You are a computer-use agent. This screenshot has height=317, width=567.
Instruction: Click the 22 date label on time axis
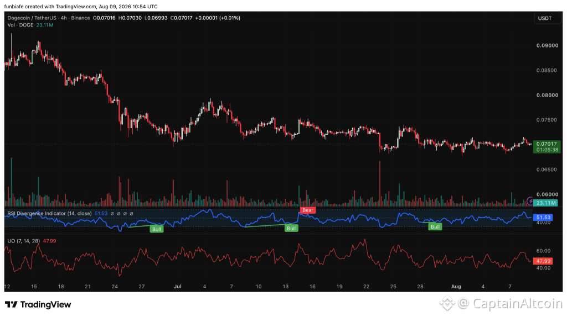pos(367,287)
